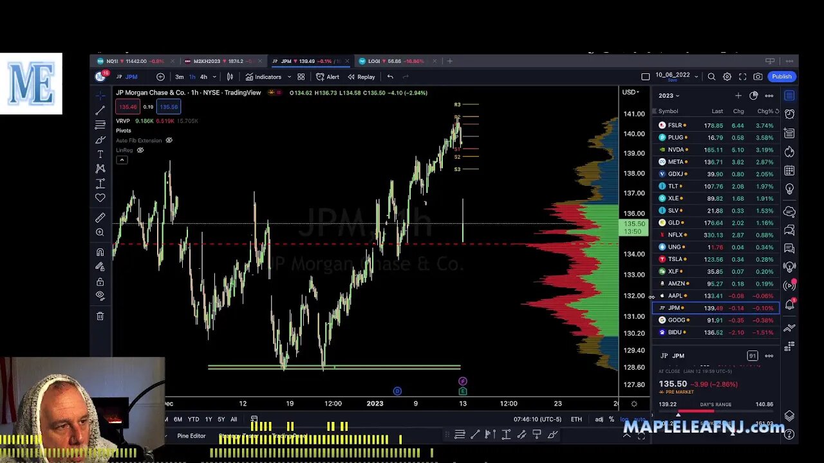The image size is (824, 463).
Task: Toggle stay in drawing mode pencil-lock
Action: point(100,267)
